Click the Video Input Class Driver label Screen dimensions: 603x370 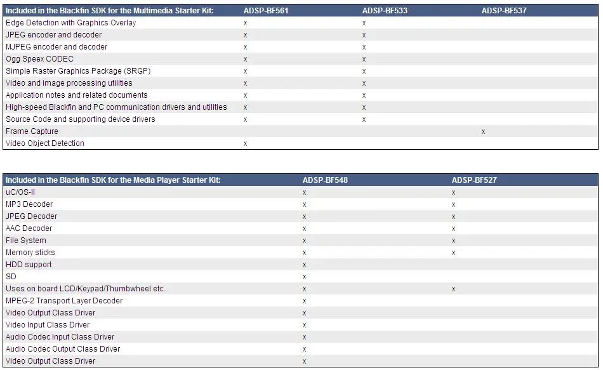tap(48, 324)
